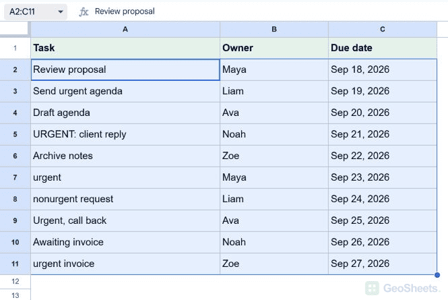Select row 10 header
Image resolution: width=448 pixels, height=300 pixels.
[x=15, y=242]
